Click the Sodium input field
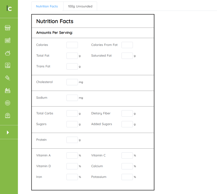This screenshot has height=194, width=217. [x=72, y=98]
